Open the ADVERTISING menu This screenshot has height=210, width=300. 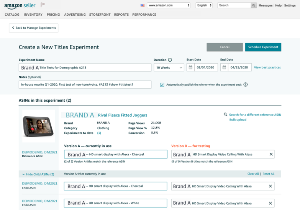tap(75, 15)
